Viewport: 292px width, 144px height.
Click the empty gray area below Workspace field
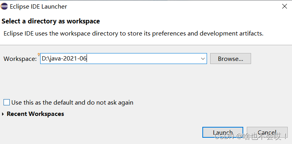click(130, 82)
